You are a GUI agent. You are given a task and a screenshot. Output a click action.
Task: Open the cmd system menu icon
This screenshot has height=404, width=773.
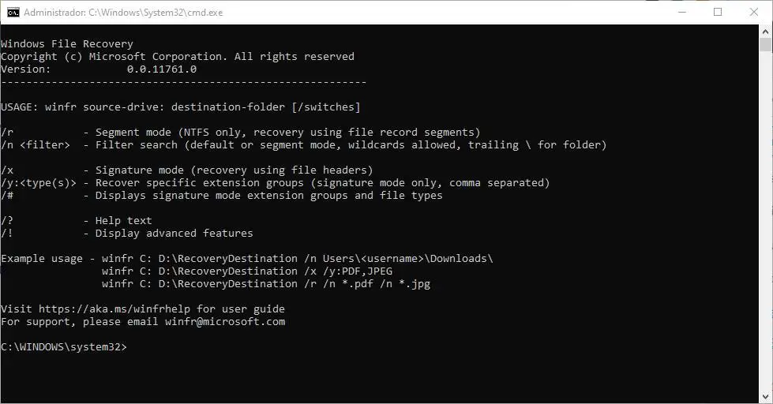tap(13, 12)
